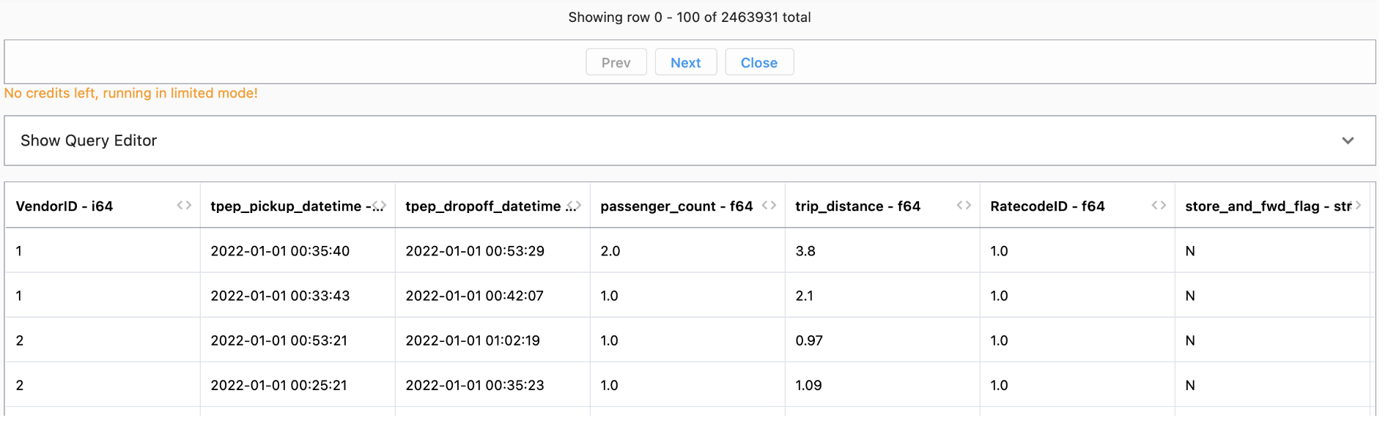The height and width of the screenshot is (426, 1388).
Task: Select the VendorID - i64 column header
Action: pyautogui.click(x=64, y=206)
